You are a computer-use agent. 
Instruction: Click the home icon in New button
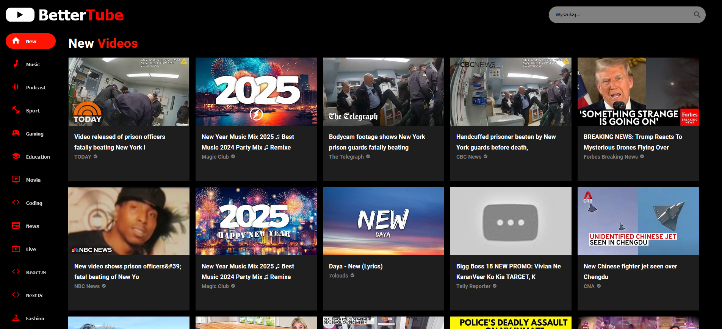coord(16,41)
